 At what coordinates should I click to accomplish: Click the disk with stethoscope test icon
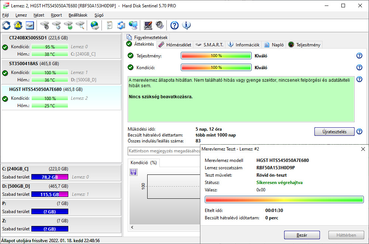pos(45,25)
